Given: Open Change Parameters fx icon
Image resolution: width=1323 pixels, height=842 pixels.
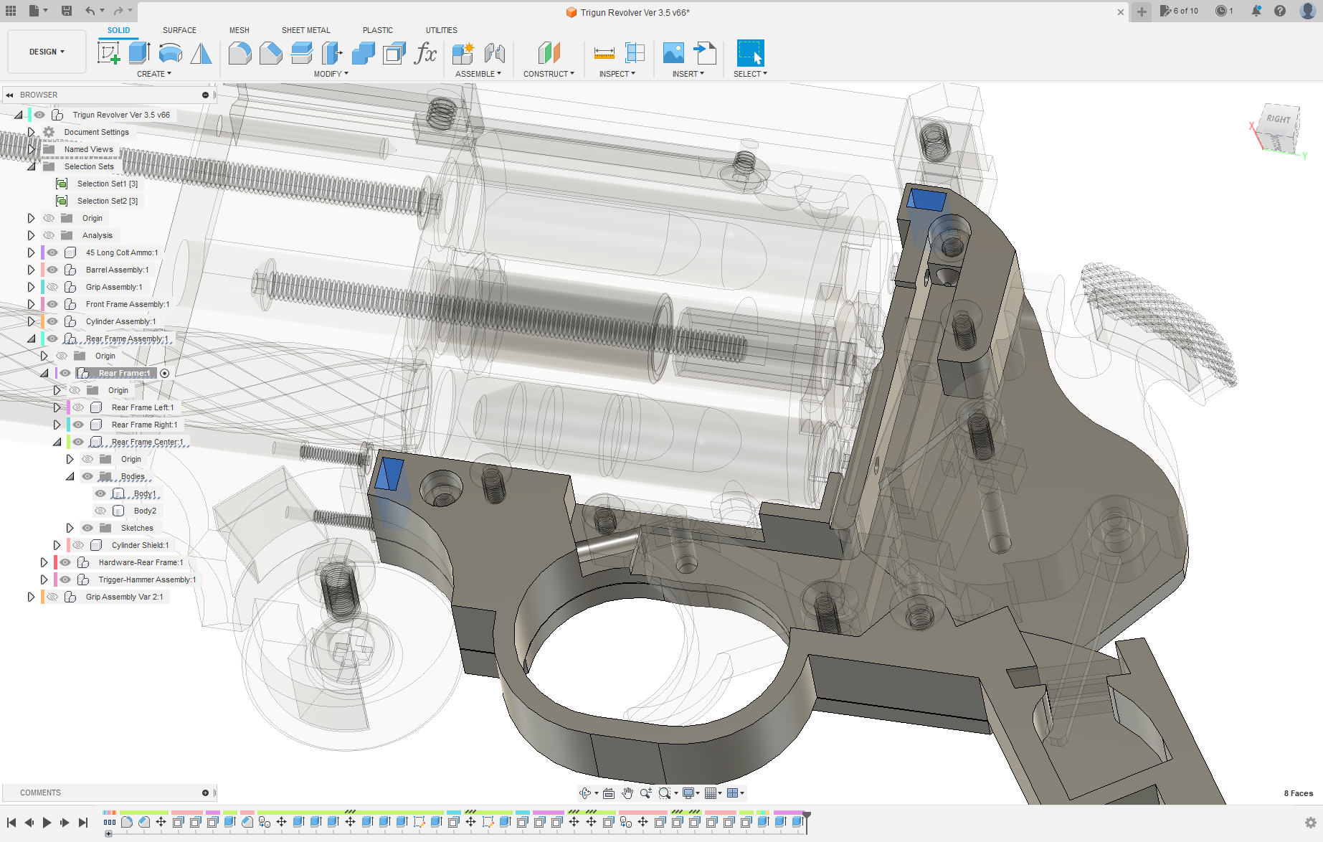Looking at the screenshot, I should (425, 53).
